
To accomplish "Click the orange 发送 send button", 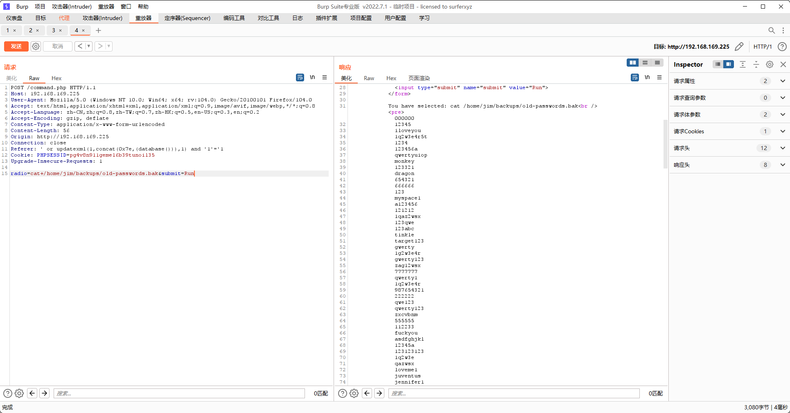I will 16,46.
